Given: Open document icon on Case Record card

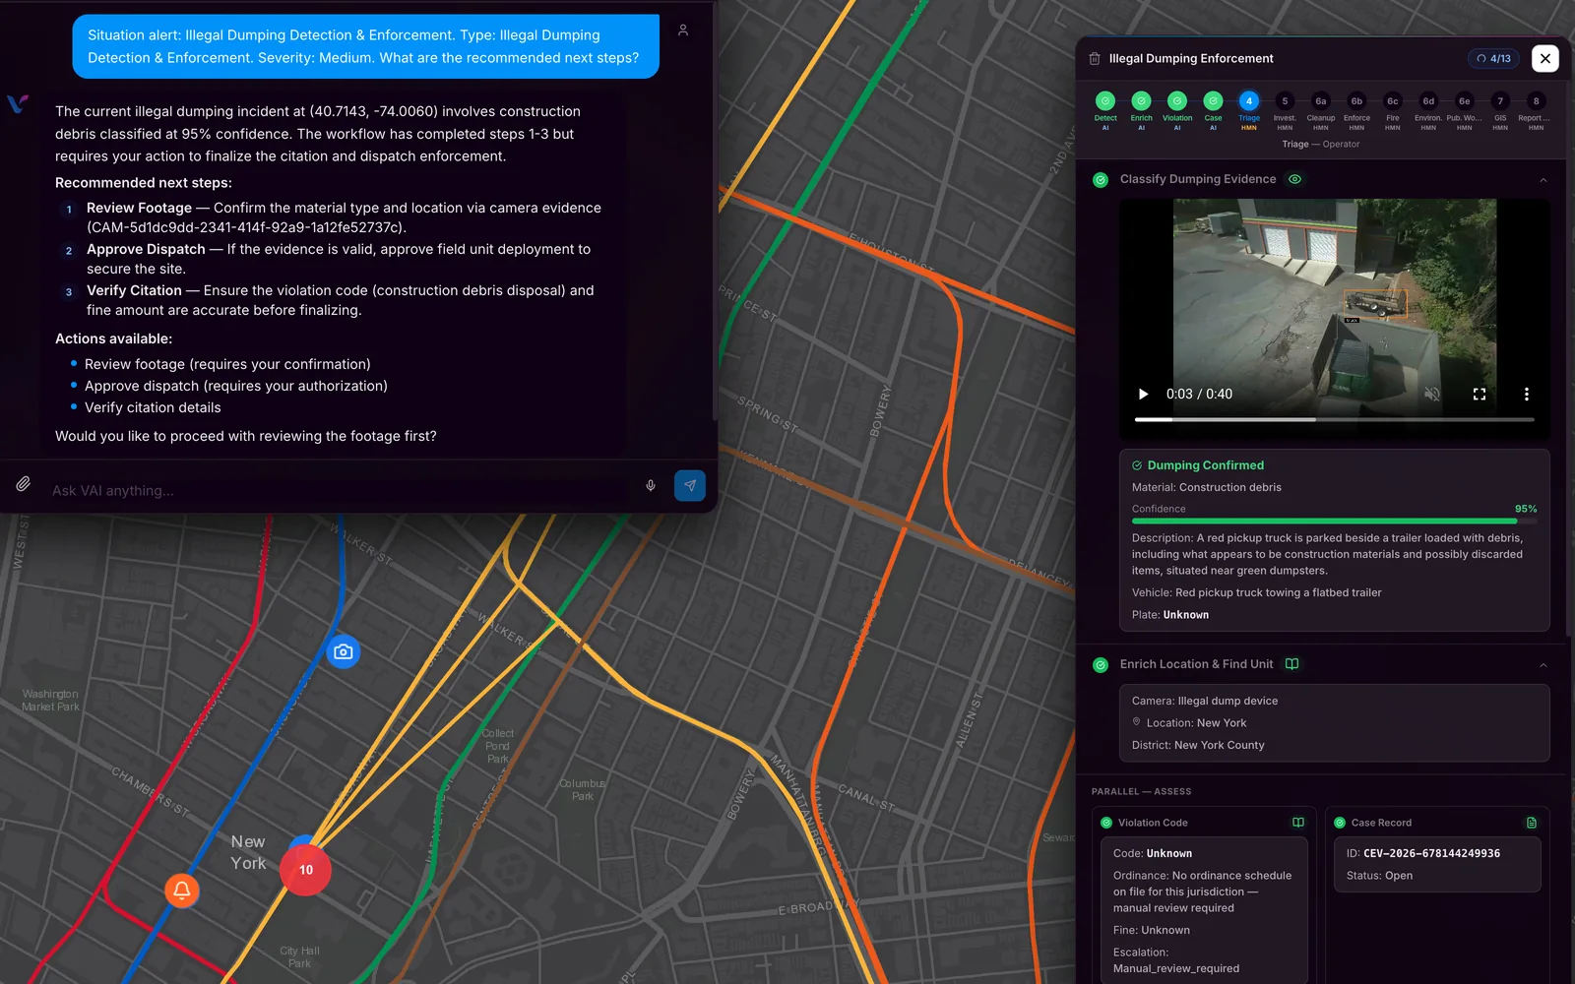Looking at the screenshot, I should tap(1532, 823).
